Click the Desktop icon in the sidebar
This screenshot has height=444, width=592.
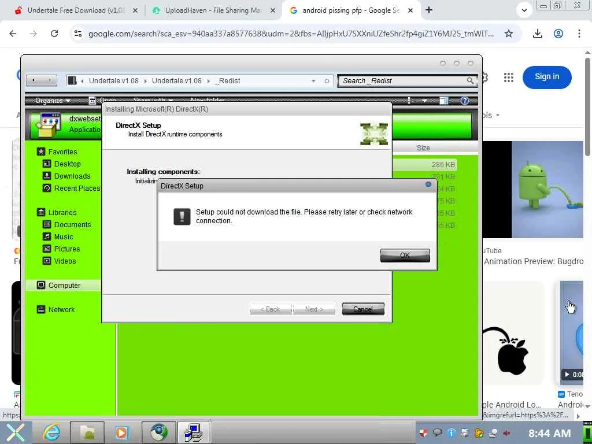point(47,164)
